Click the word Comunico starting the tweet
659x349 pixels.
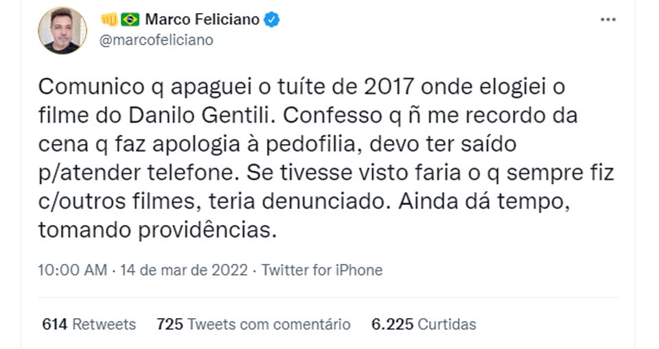tap(86, 87)
